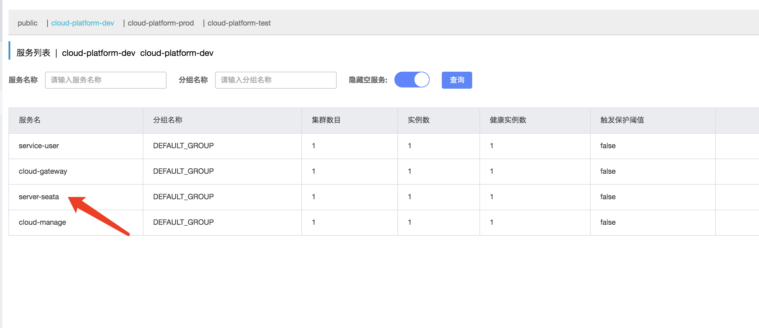Click the 服务列表 page title
This screenshot has height=328, width=759.
coord(33,53)
